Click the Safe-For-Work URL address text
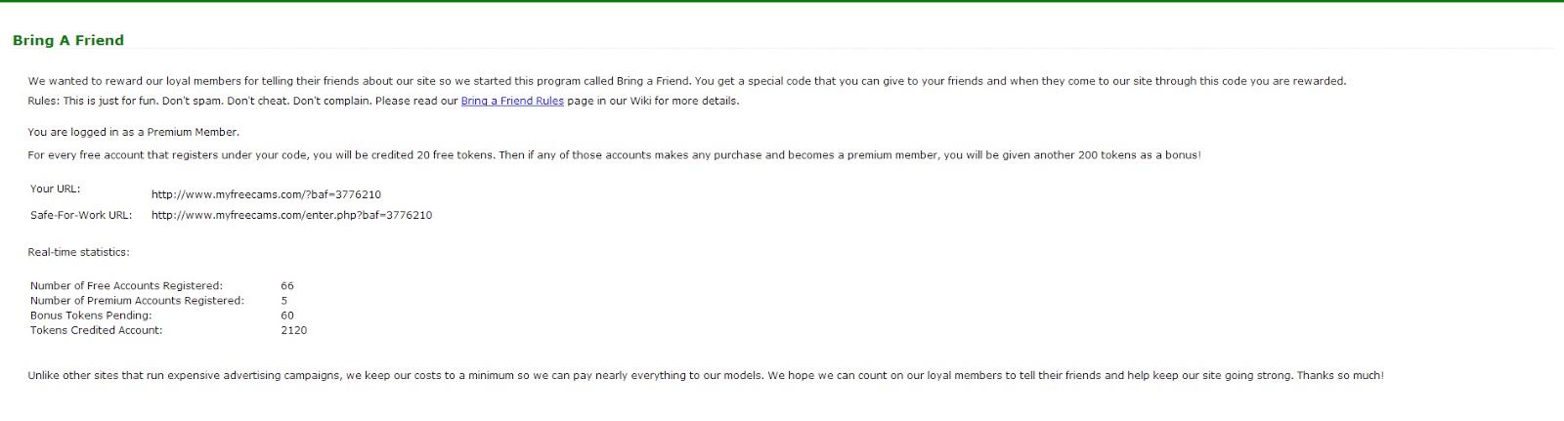The width and height of the screenshot is (1564, 421). [x=291, y=215]
